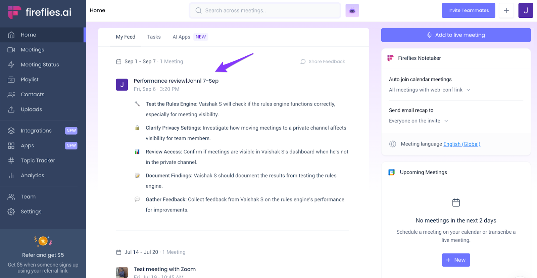Click the Contacts people icon

(11, 95)
